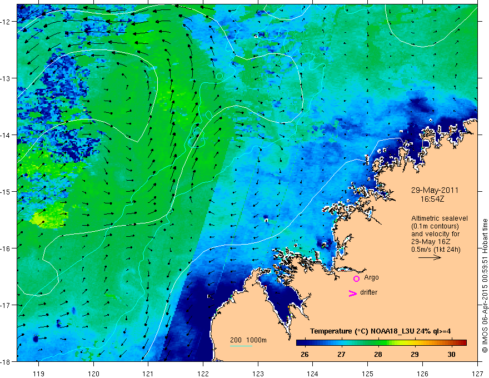
Task: Click longitude axis label 124
Action: [313, 374]
